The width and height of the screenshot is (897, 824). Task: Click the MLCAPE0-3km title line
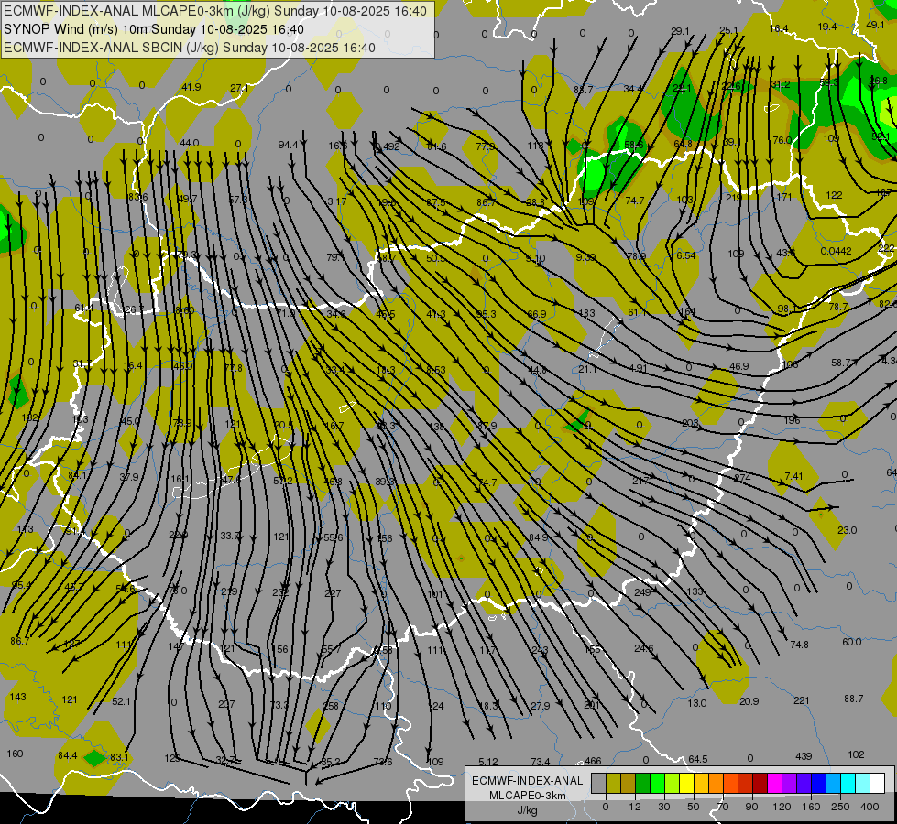pos(215,11)
